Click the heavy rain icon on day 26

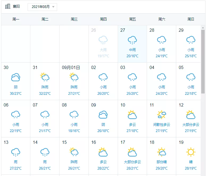pyautogui.click(x=103, y=40)
